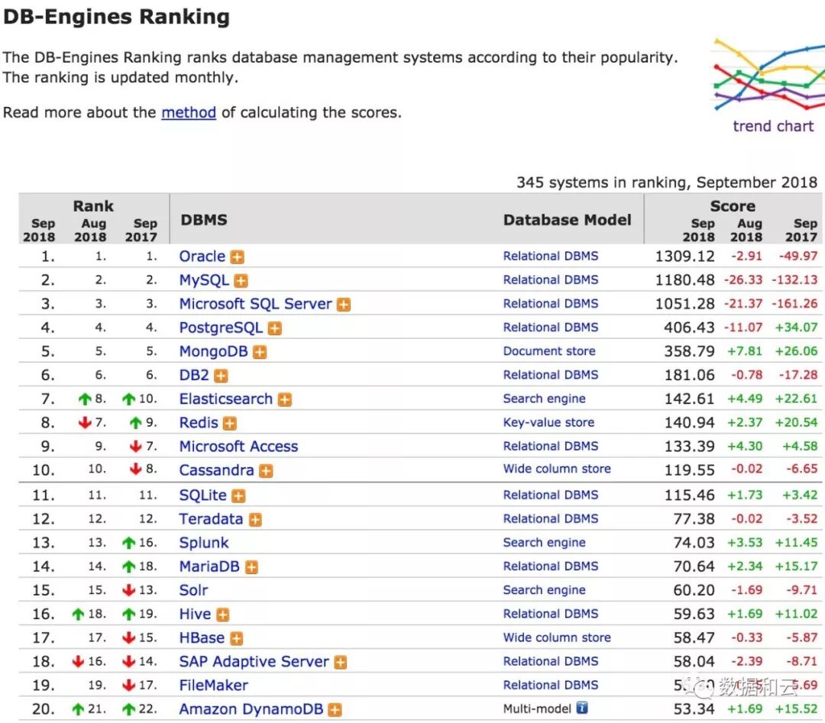Click the plus icon next to Redis
Image resolution: width=825 pixels, height=723 pixels.
(x=230, y=424)
